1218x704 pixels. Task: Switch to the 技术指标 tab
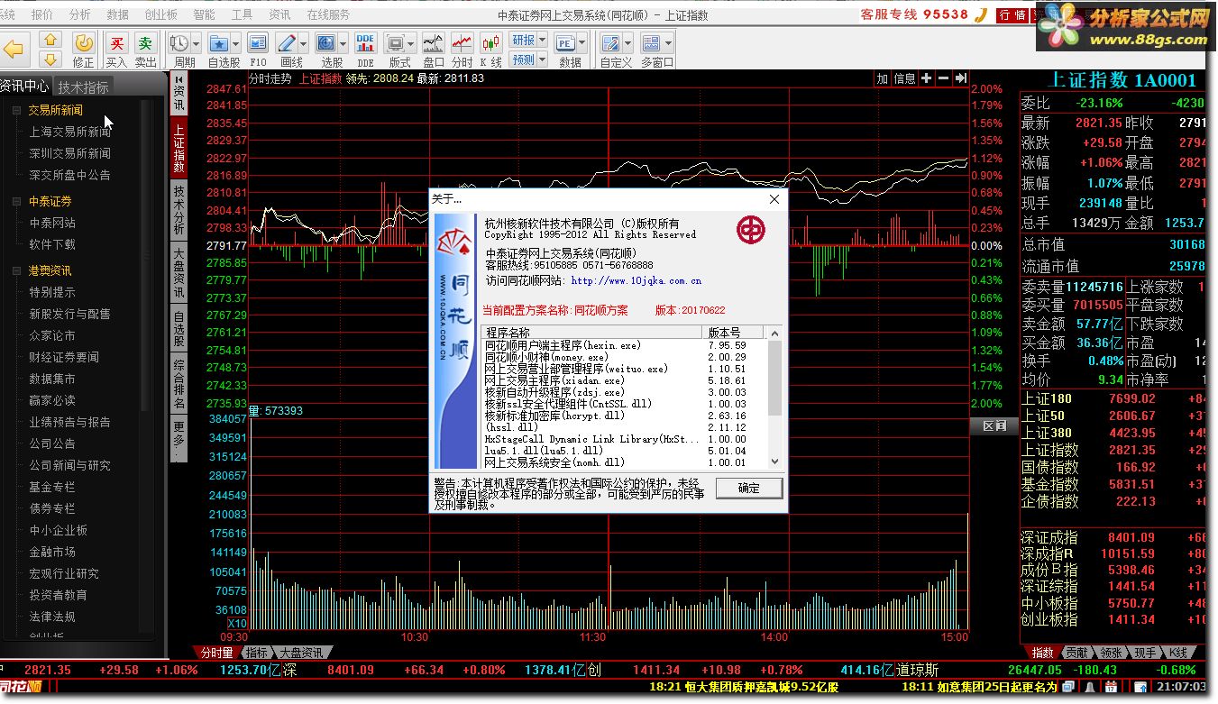(x=84, y=87)
